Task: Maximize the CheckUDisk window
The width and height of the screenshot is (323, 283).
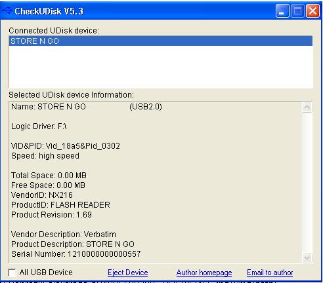Action: pyautogui.click(x=297, y=10)
